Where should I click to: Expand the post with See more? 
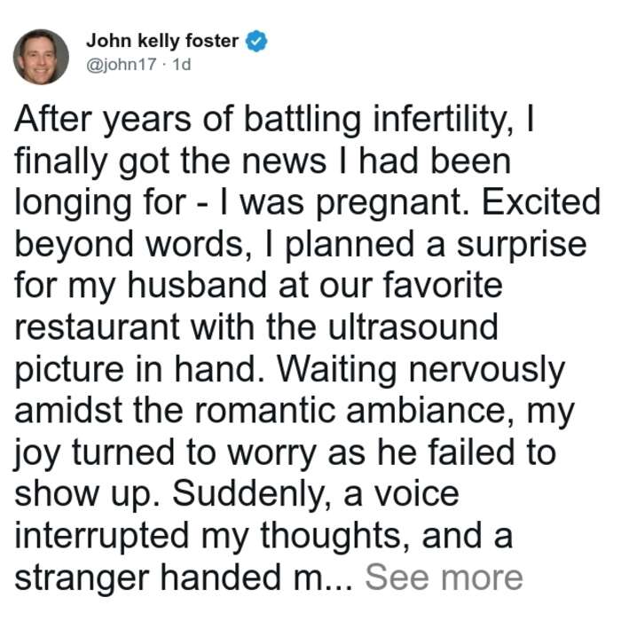point(444,578)
